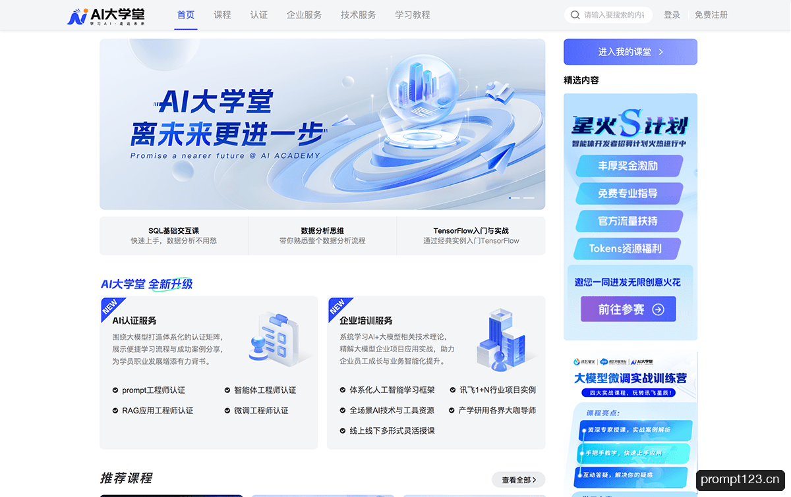Click the arrow icon in 前往参赛
Screen dimensions: 791x497
click(x=658, y=309)
